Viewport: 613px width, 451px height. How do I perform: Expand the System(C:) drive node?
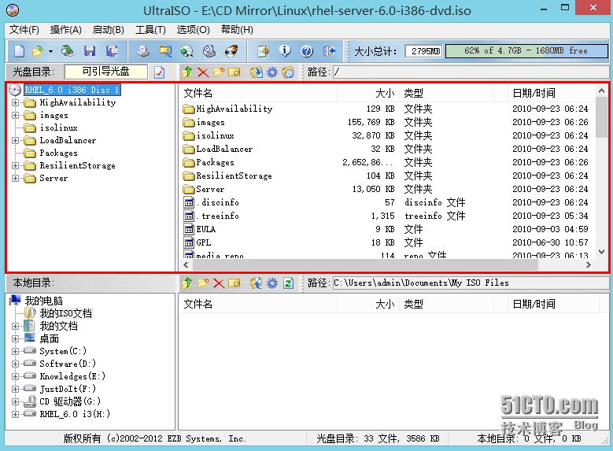point(15,351)
